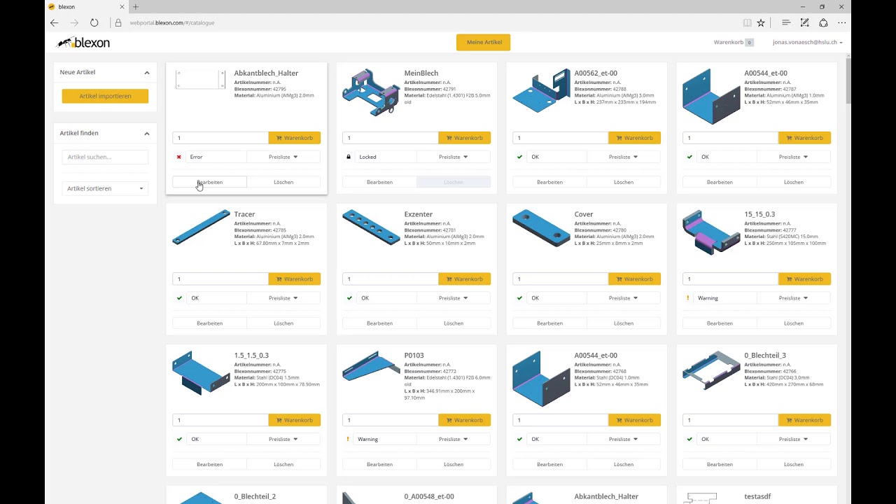Image resolution: width=896 pixels, height=504 pixels.
Task: Click the browser forward arrow
Action: coord(74,22)
